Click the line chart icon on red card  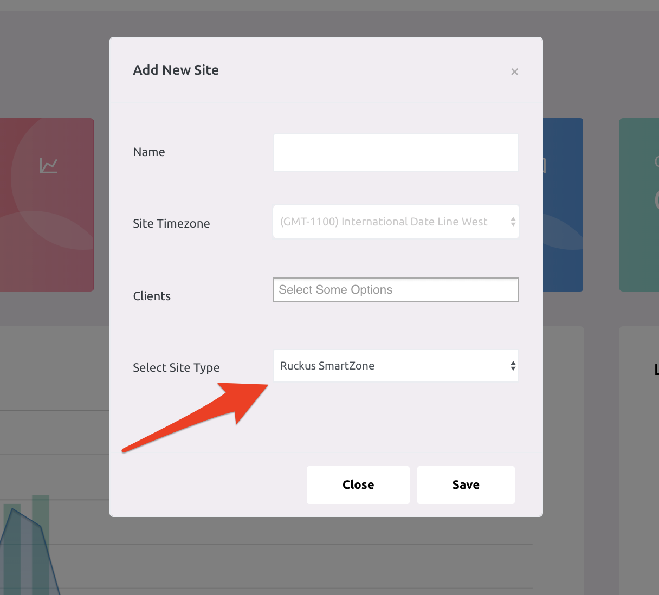point(49,165)
